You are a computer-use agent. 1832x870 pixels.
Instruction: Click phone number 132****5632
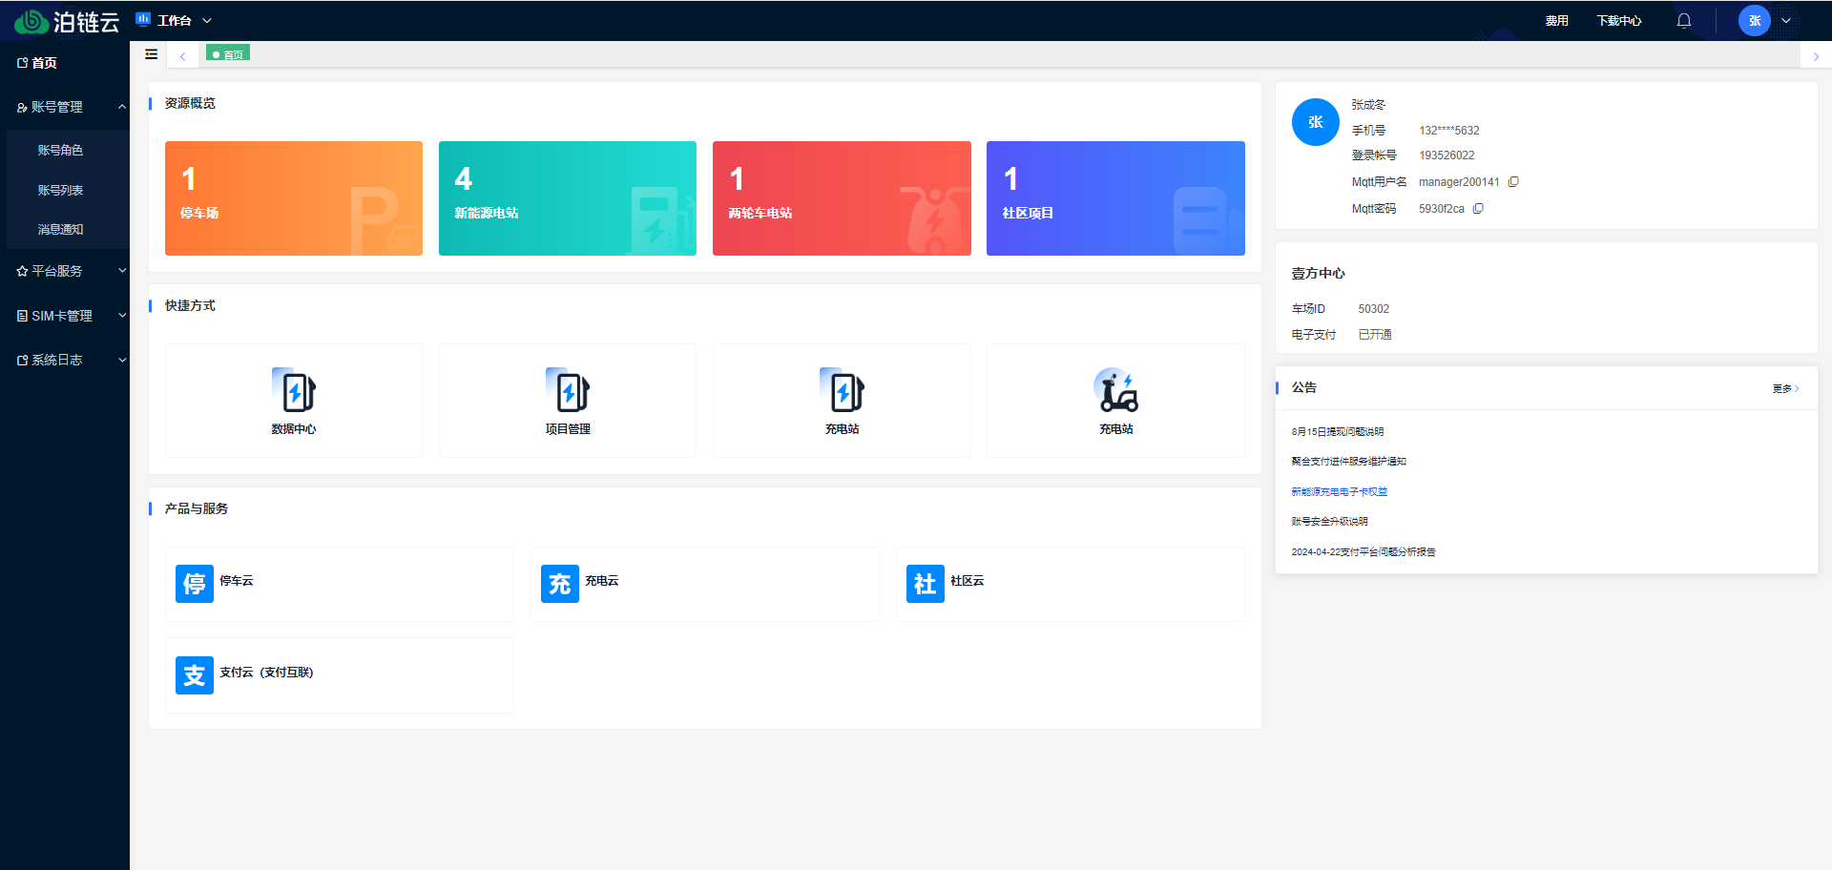coord(1448,131)
